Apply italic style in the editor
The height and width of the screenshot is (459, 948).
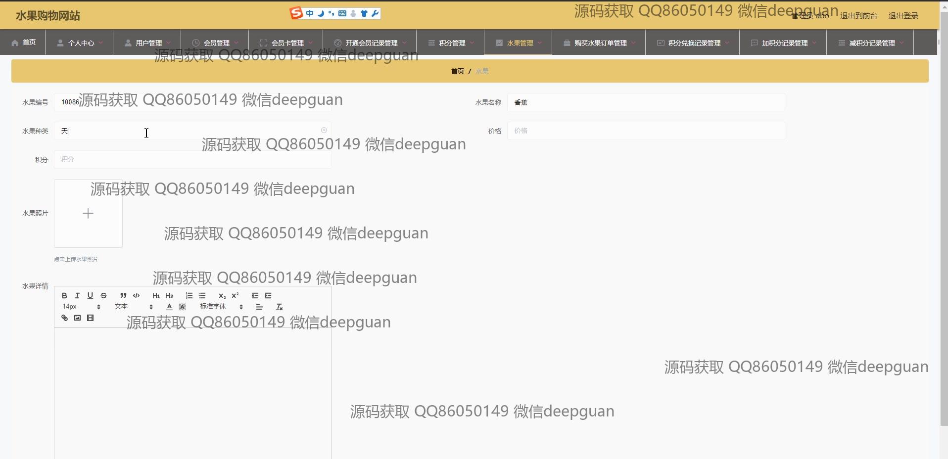[77, 296]
